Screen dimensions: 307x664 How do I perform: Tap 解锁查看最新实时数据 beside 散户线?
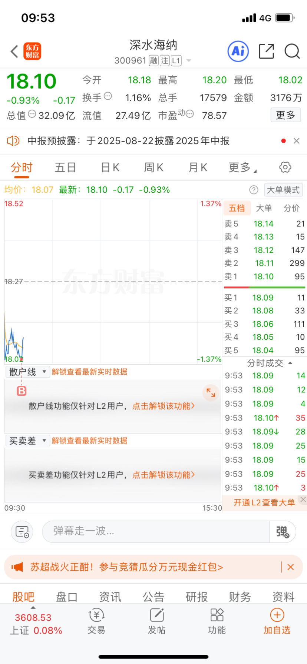(89, 372)
